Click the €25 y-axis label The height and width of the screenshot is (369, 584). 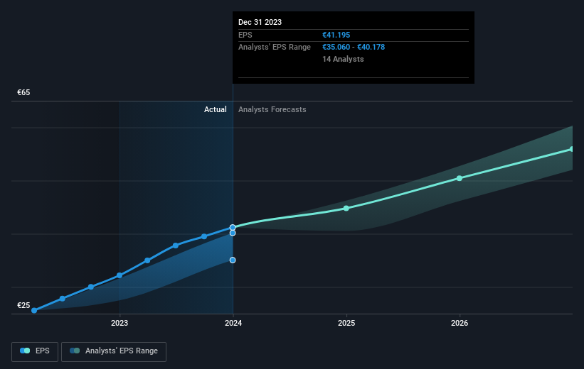(x=23, y=305)
